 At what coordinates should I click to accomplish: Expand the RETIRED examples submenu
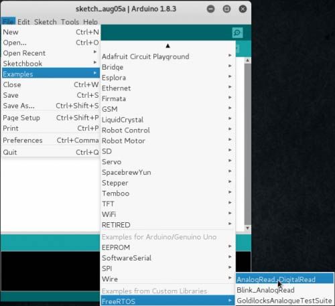167,225
